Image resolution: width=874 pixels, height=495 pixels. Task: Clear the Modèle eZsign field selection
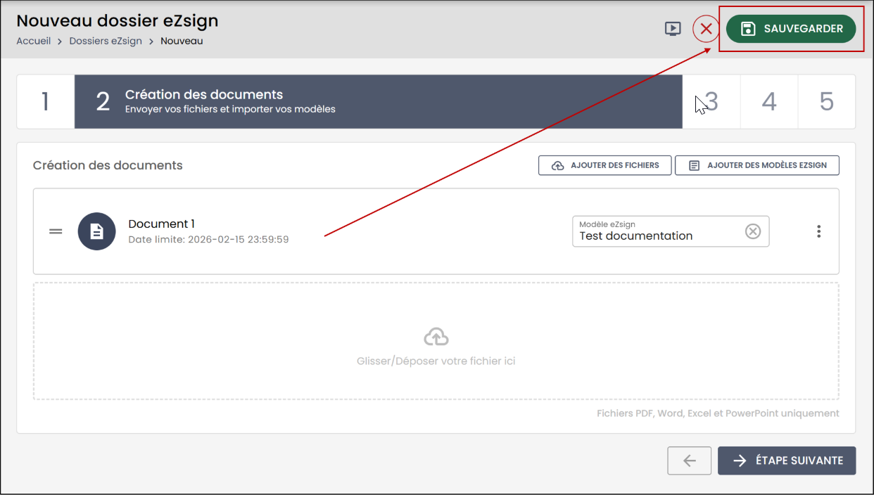(753, 231)
